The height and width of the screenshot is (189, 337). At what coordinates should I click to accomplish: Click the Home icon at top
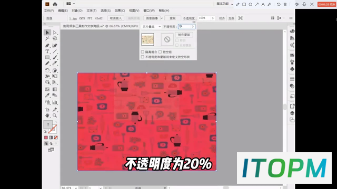(x=55, y=4)
